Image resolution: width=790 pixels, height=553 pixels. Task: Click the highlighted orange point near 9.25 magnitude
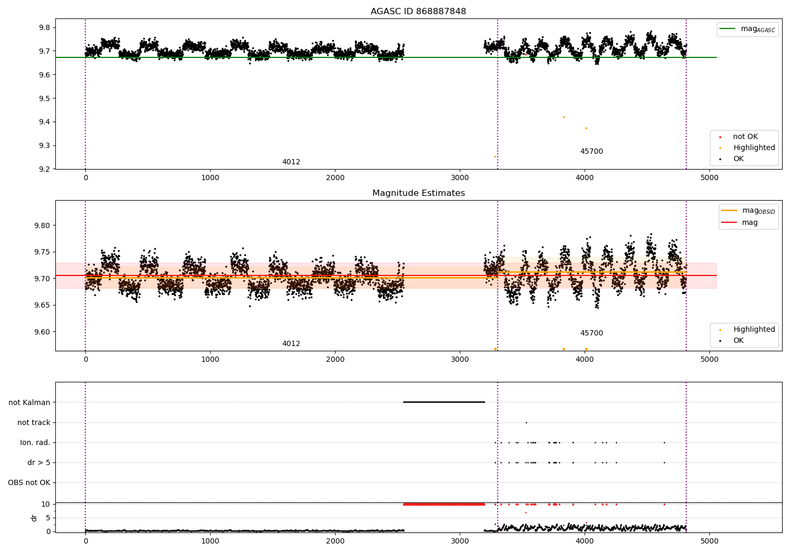tap(495, 156)
